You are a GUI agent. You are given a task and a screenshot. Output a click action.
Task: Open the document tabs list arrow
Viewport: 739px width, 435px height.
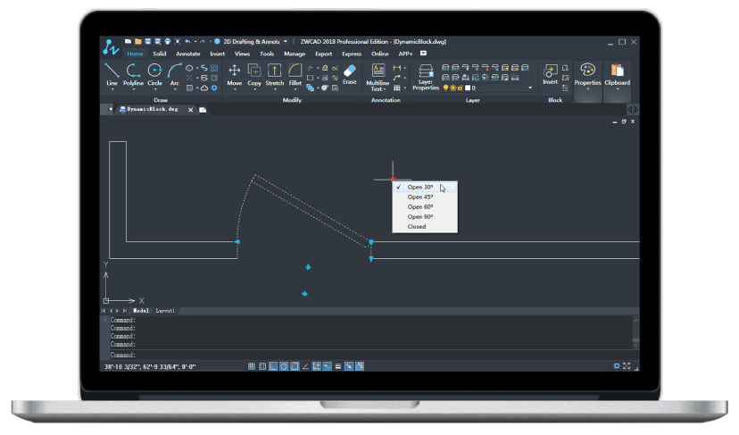[111, 110]
